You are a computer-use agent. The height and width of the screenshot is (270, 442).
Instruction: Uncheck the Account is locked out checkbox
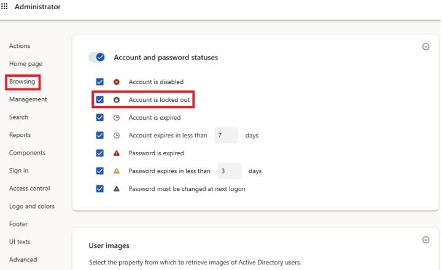pyautogui.click(x=100, y=99)
